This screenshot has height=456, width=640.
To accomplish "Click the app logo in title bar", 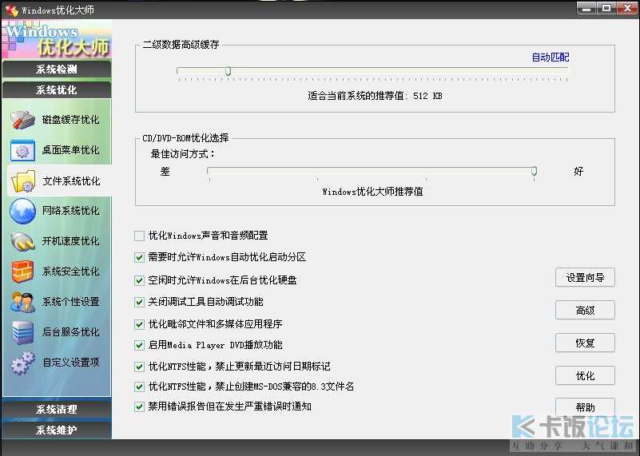I will pyautogui.click(x=11, y=10).
